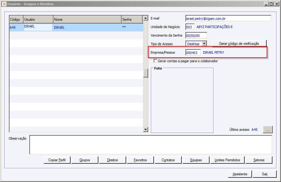
Task: Click the Código column header
Action: pos(16,19)
